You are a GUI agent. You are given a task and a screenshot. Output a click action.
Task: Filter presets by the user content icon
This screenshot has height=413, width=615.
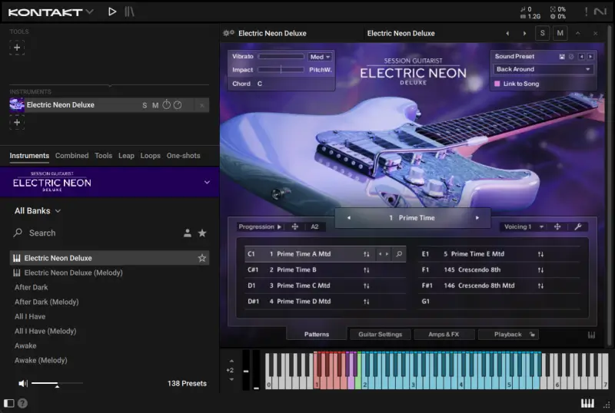[188, 233]
